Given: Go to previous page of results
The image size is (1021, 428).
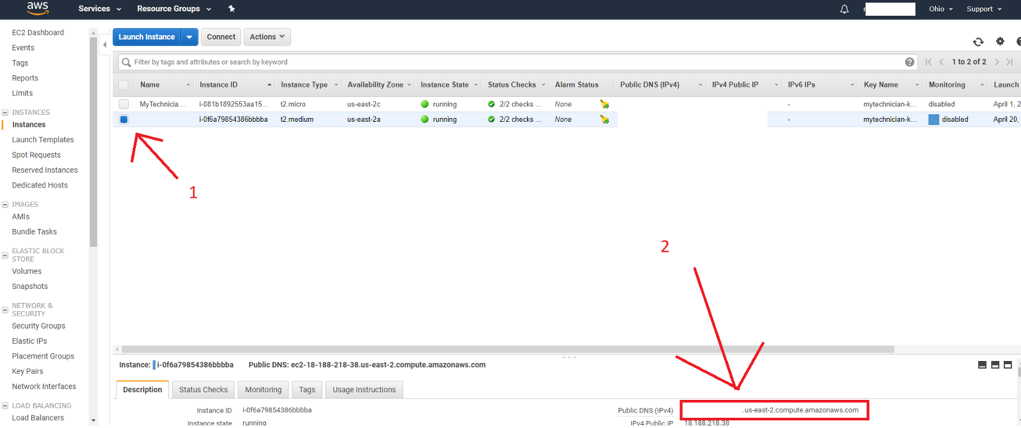Looking at the screenshot, I should pos(941,62).
